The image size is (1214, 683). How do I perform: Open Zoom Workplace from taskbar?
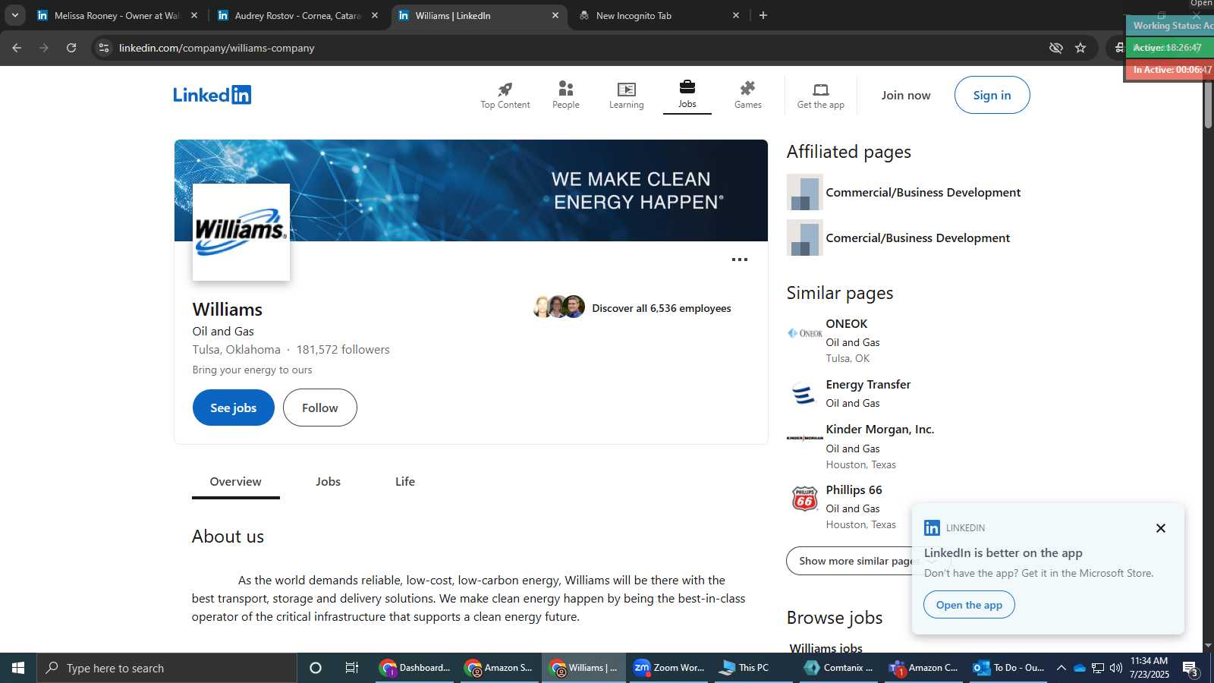[x=670, y=668]
